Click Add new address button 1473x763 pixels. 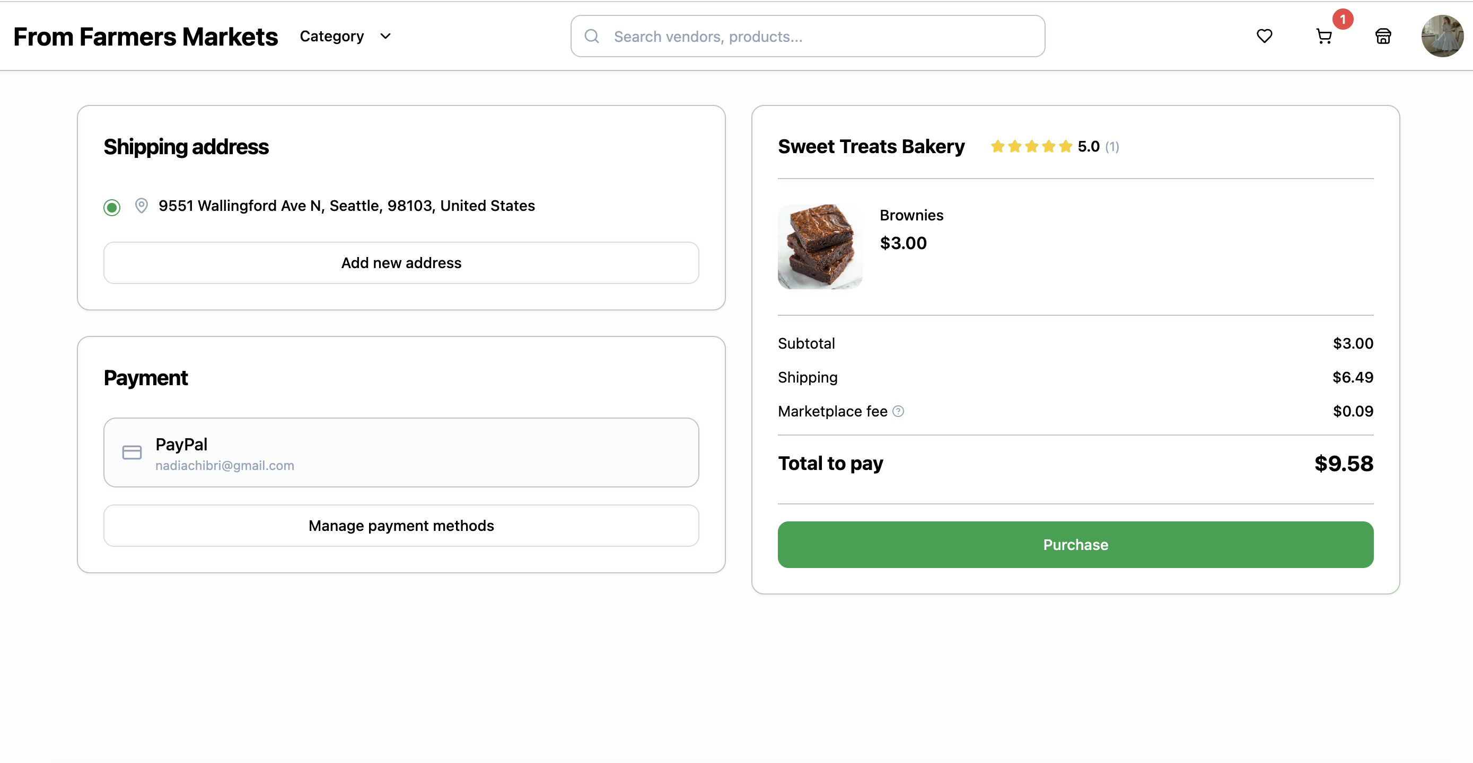coord(401,263)
